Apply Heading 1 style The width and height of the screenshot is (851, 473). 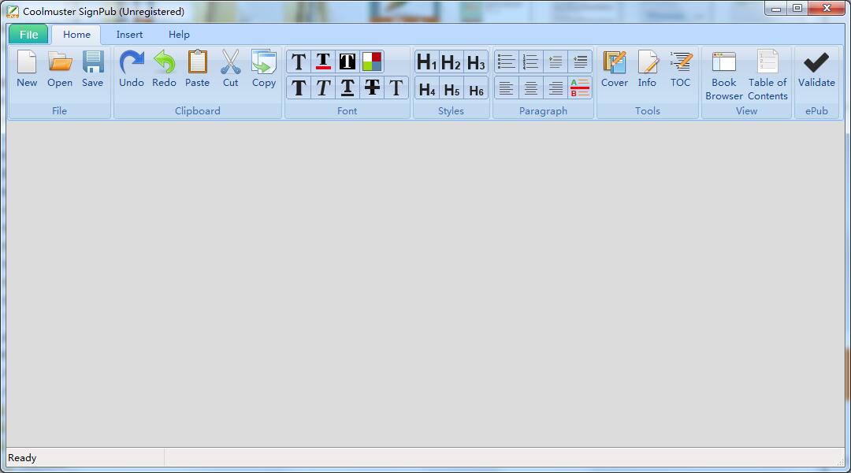point(426,62)
